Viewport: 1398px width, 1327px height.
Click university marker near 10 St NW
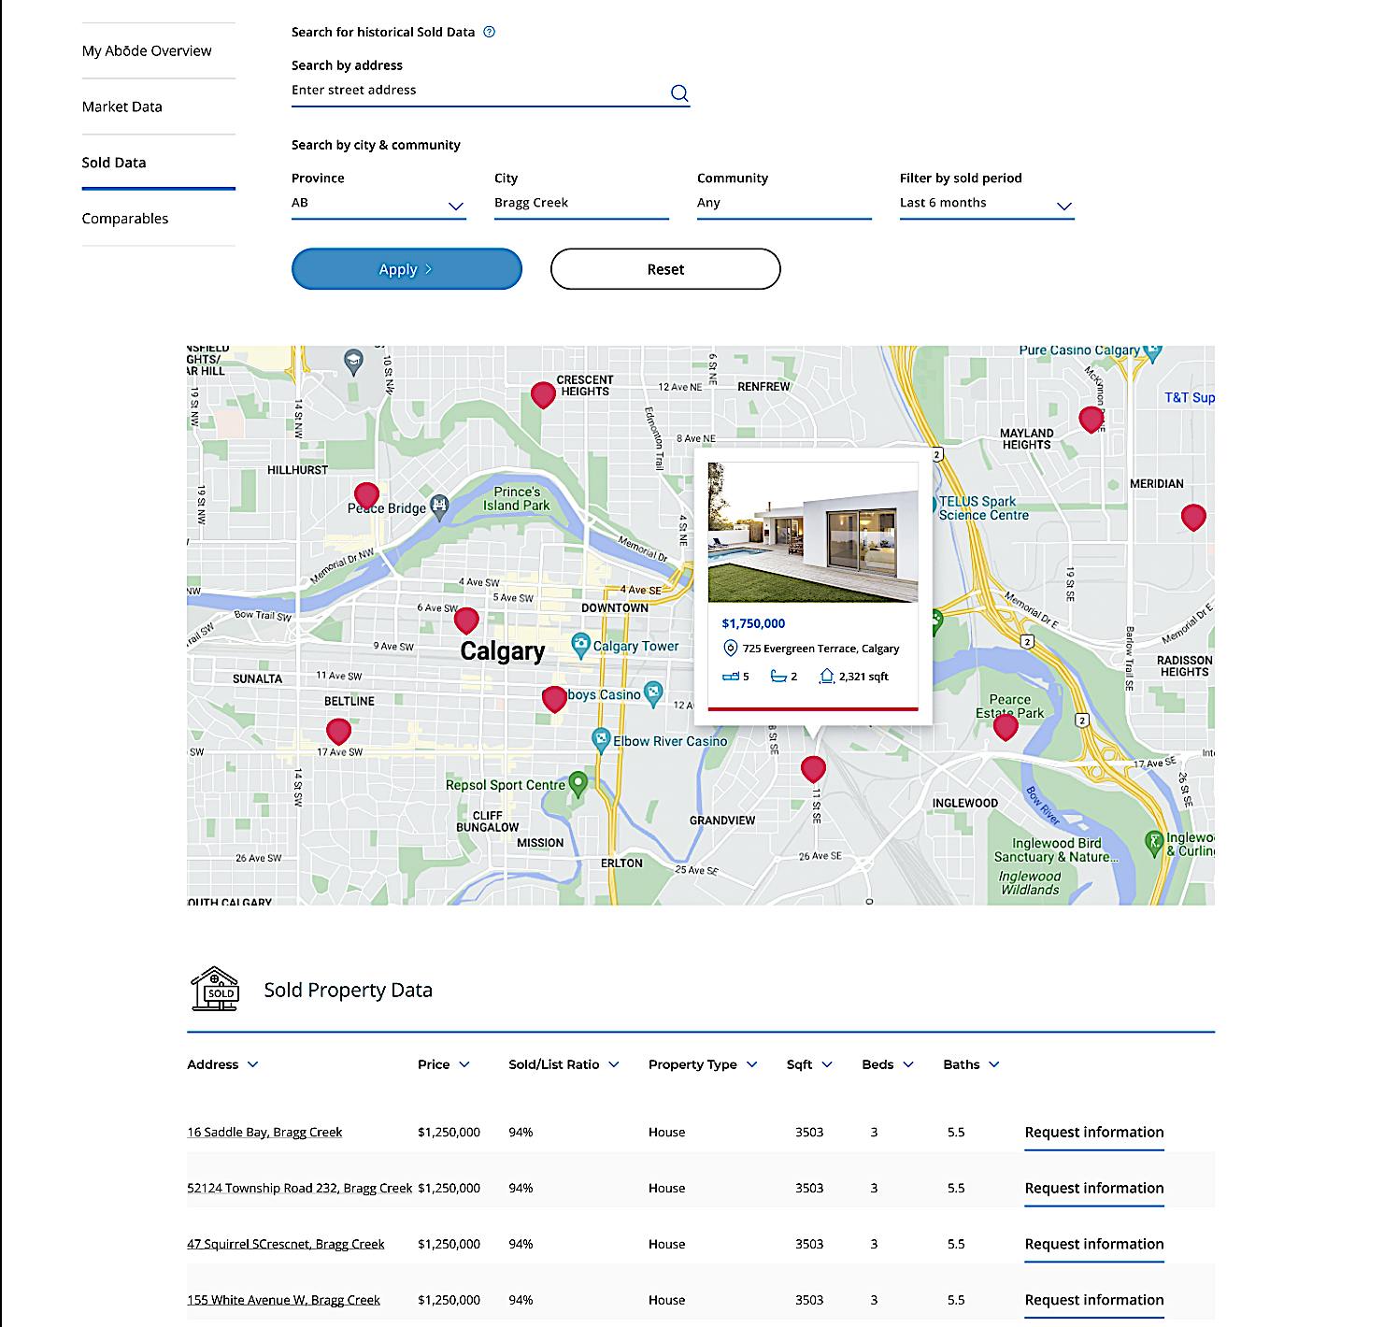click(353, 363)
